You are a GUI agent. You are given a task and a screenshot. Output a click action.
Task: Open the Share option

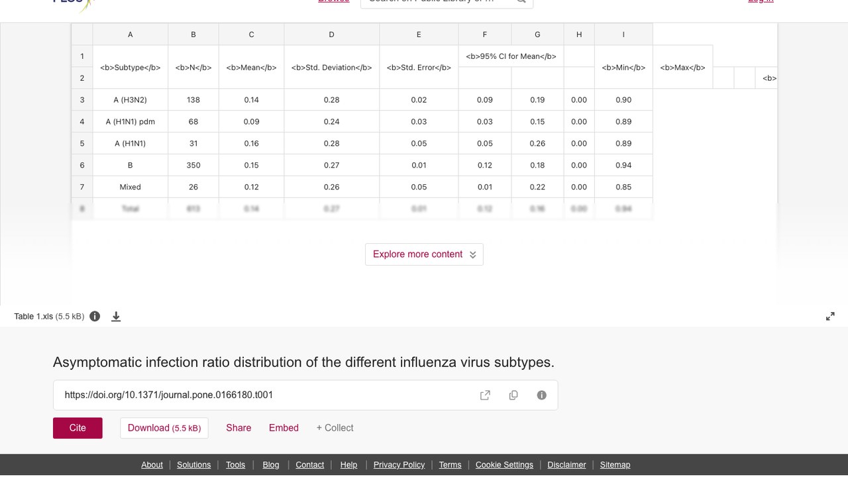point(238,428)
